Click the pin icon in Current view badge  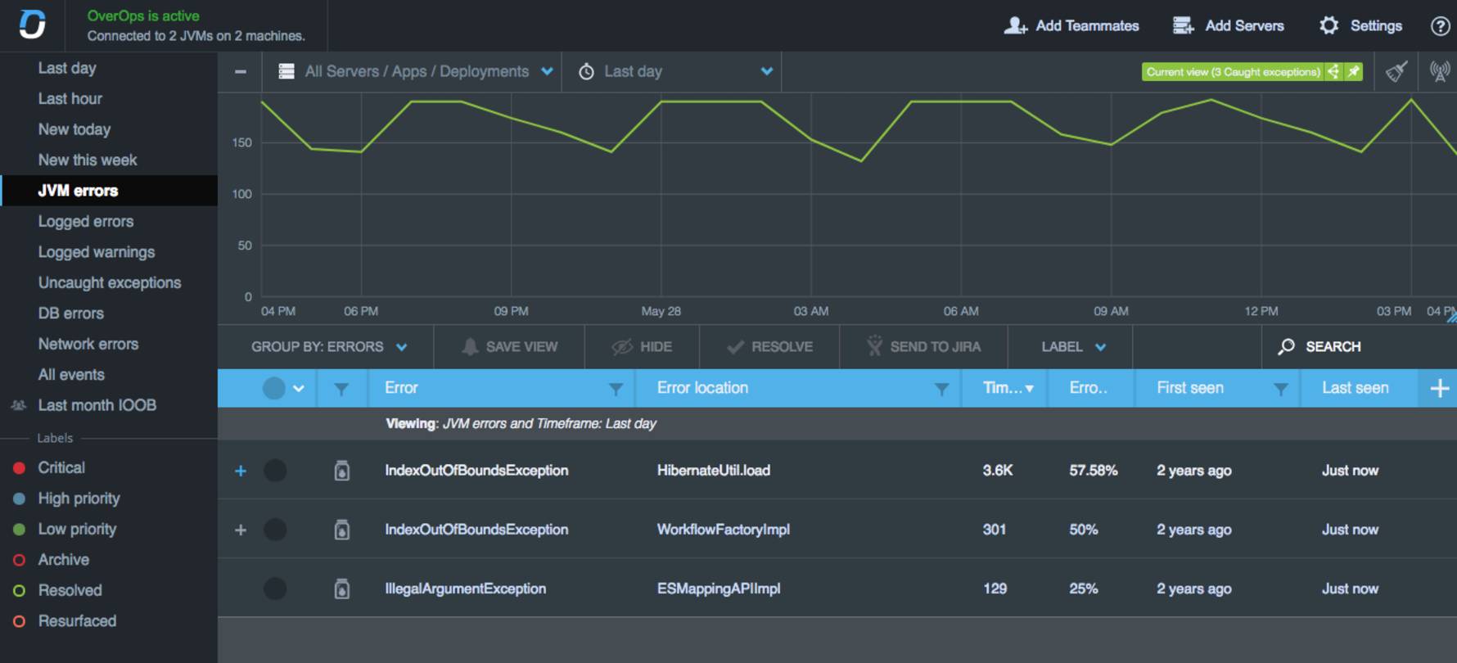[1354, 72]
